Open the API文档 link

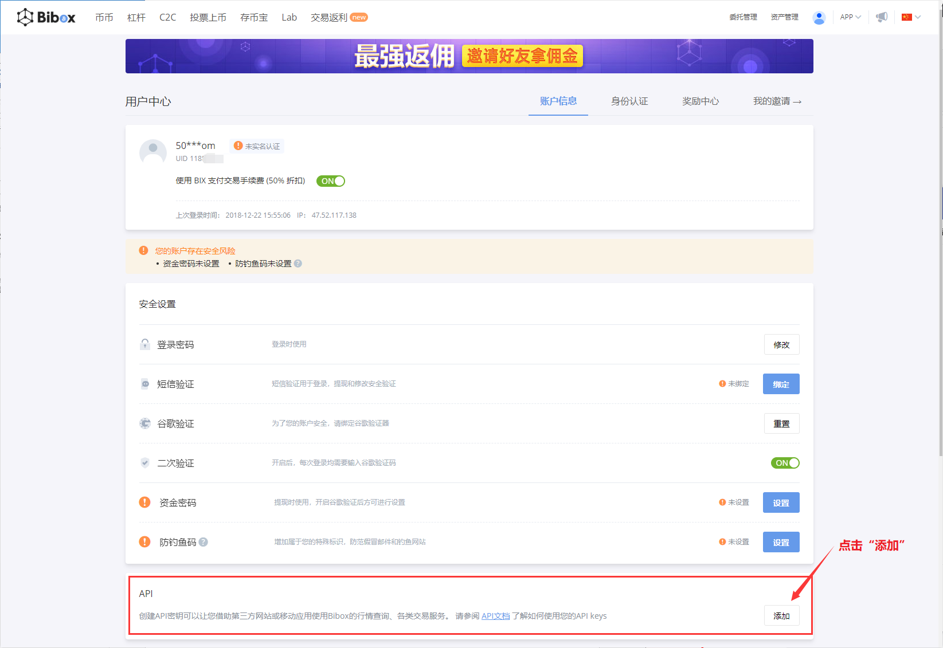[x=496, y=616]
